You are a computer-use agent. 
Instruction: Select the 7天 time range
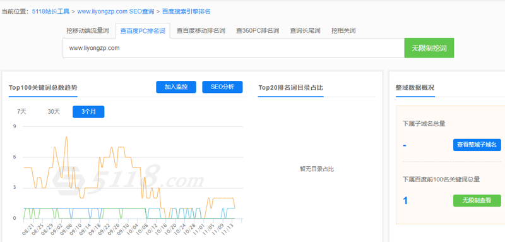coord(21,112)
